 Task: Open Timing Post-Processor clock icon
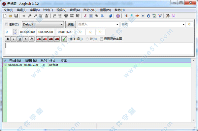point(148,16)
